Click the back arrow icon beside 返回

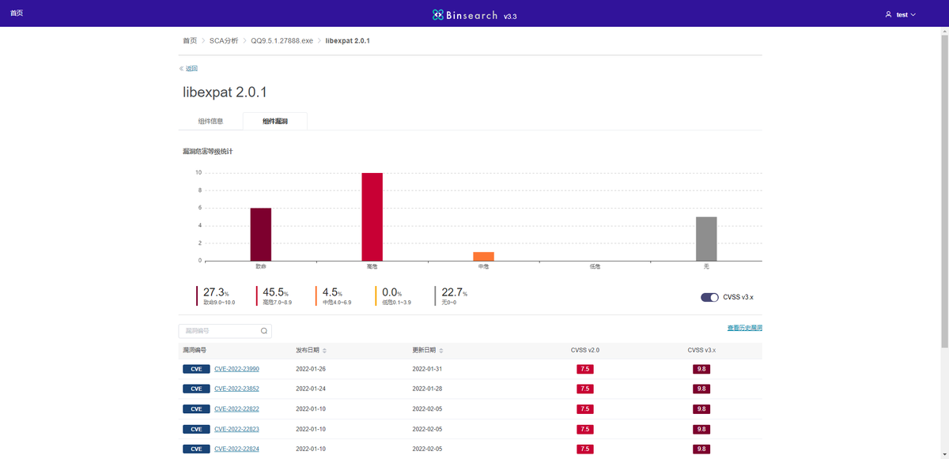pos(181,69)
